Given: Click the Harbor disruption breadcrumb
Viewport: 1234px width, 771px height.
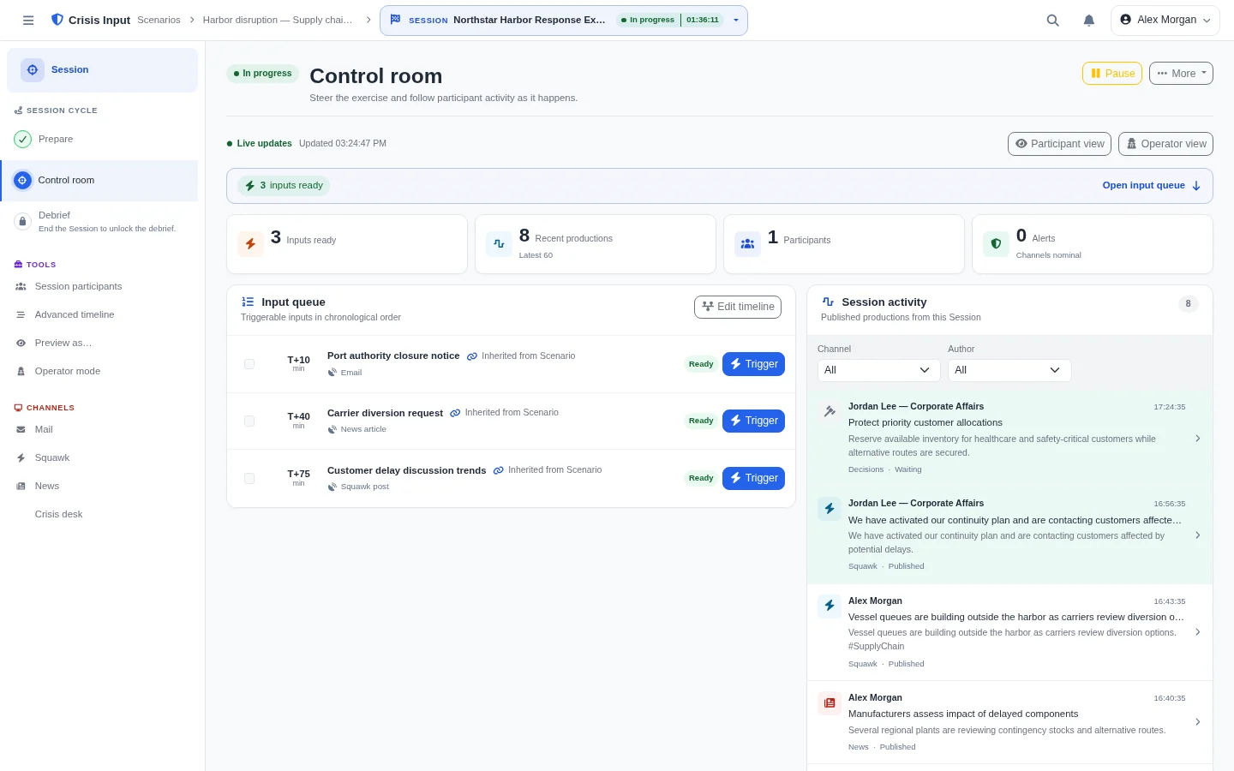Looking at the screenshot, I should pos(278,21).
